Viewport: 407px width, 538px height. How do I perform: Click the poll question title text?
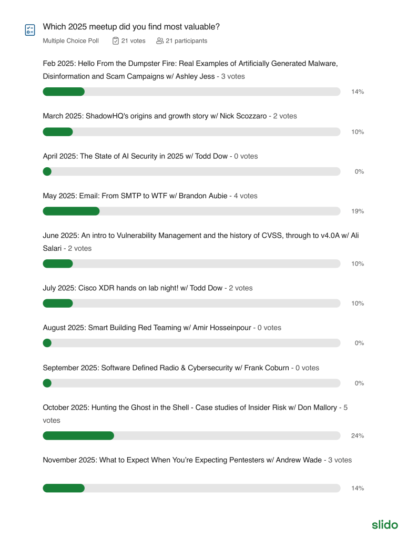pyautogui.click(x=131, y=27)
